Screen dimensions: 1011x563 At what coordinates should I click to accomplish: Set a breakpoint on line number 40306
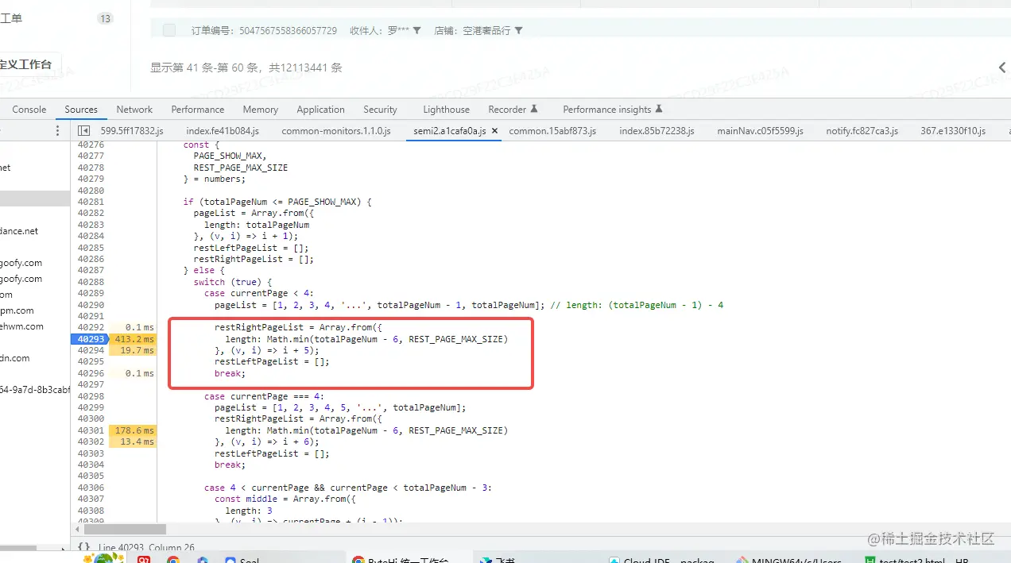point(91,488)
